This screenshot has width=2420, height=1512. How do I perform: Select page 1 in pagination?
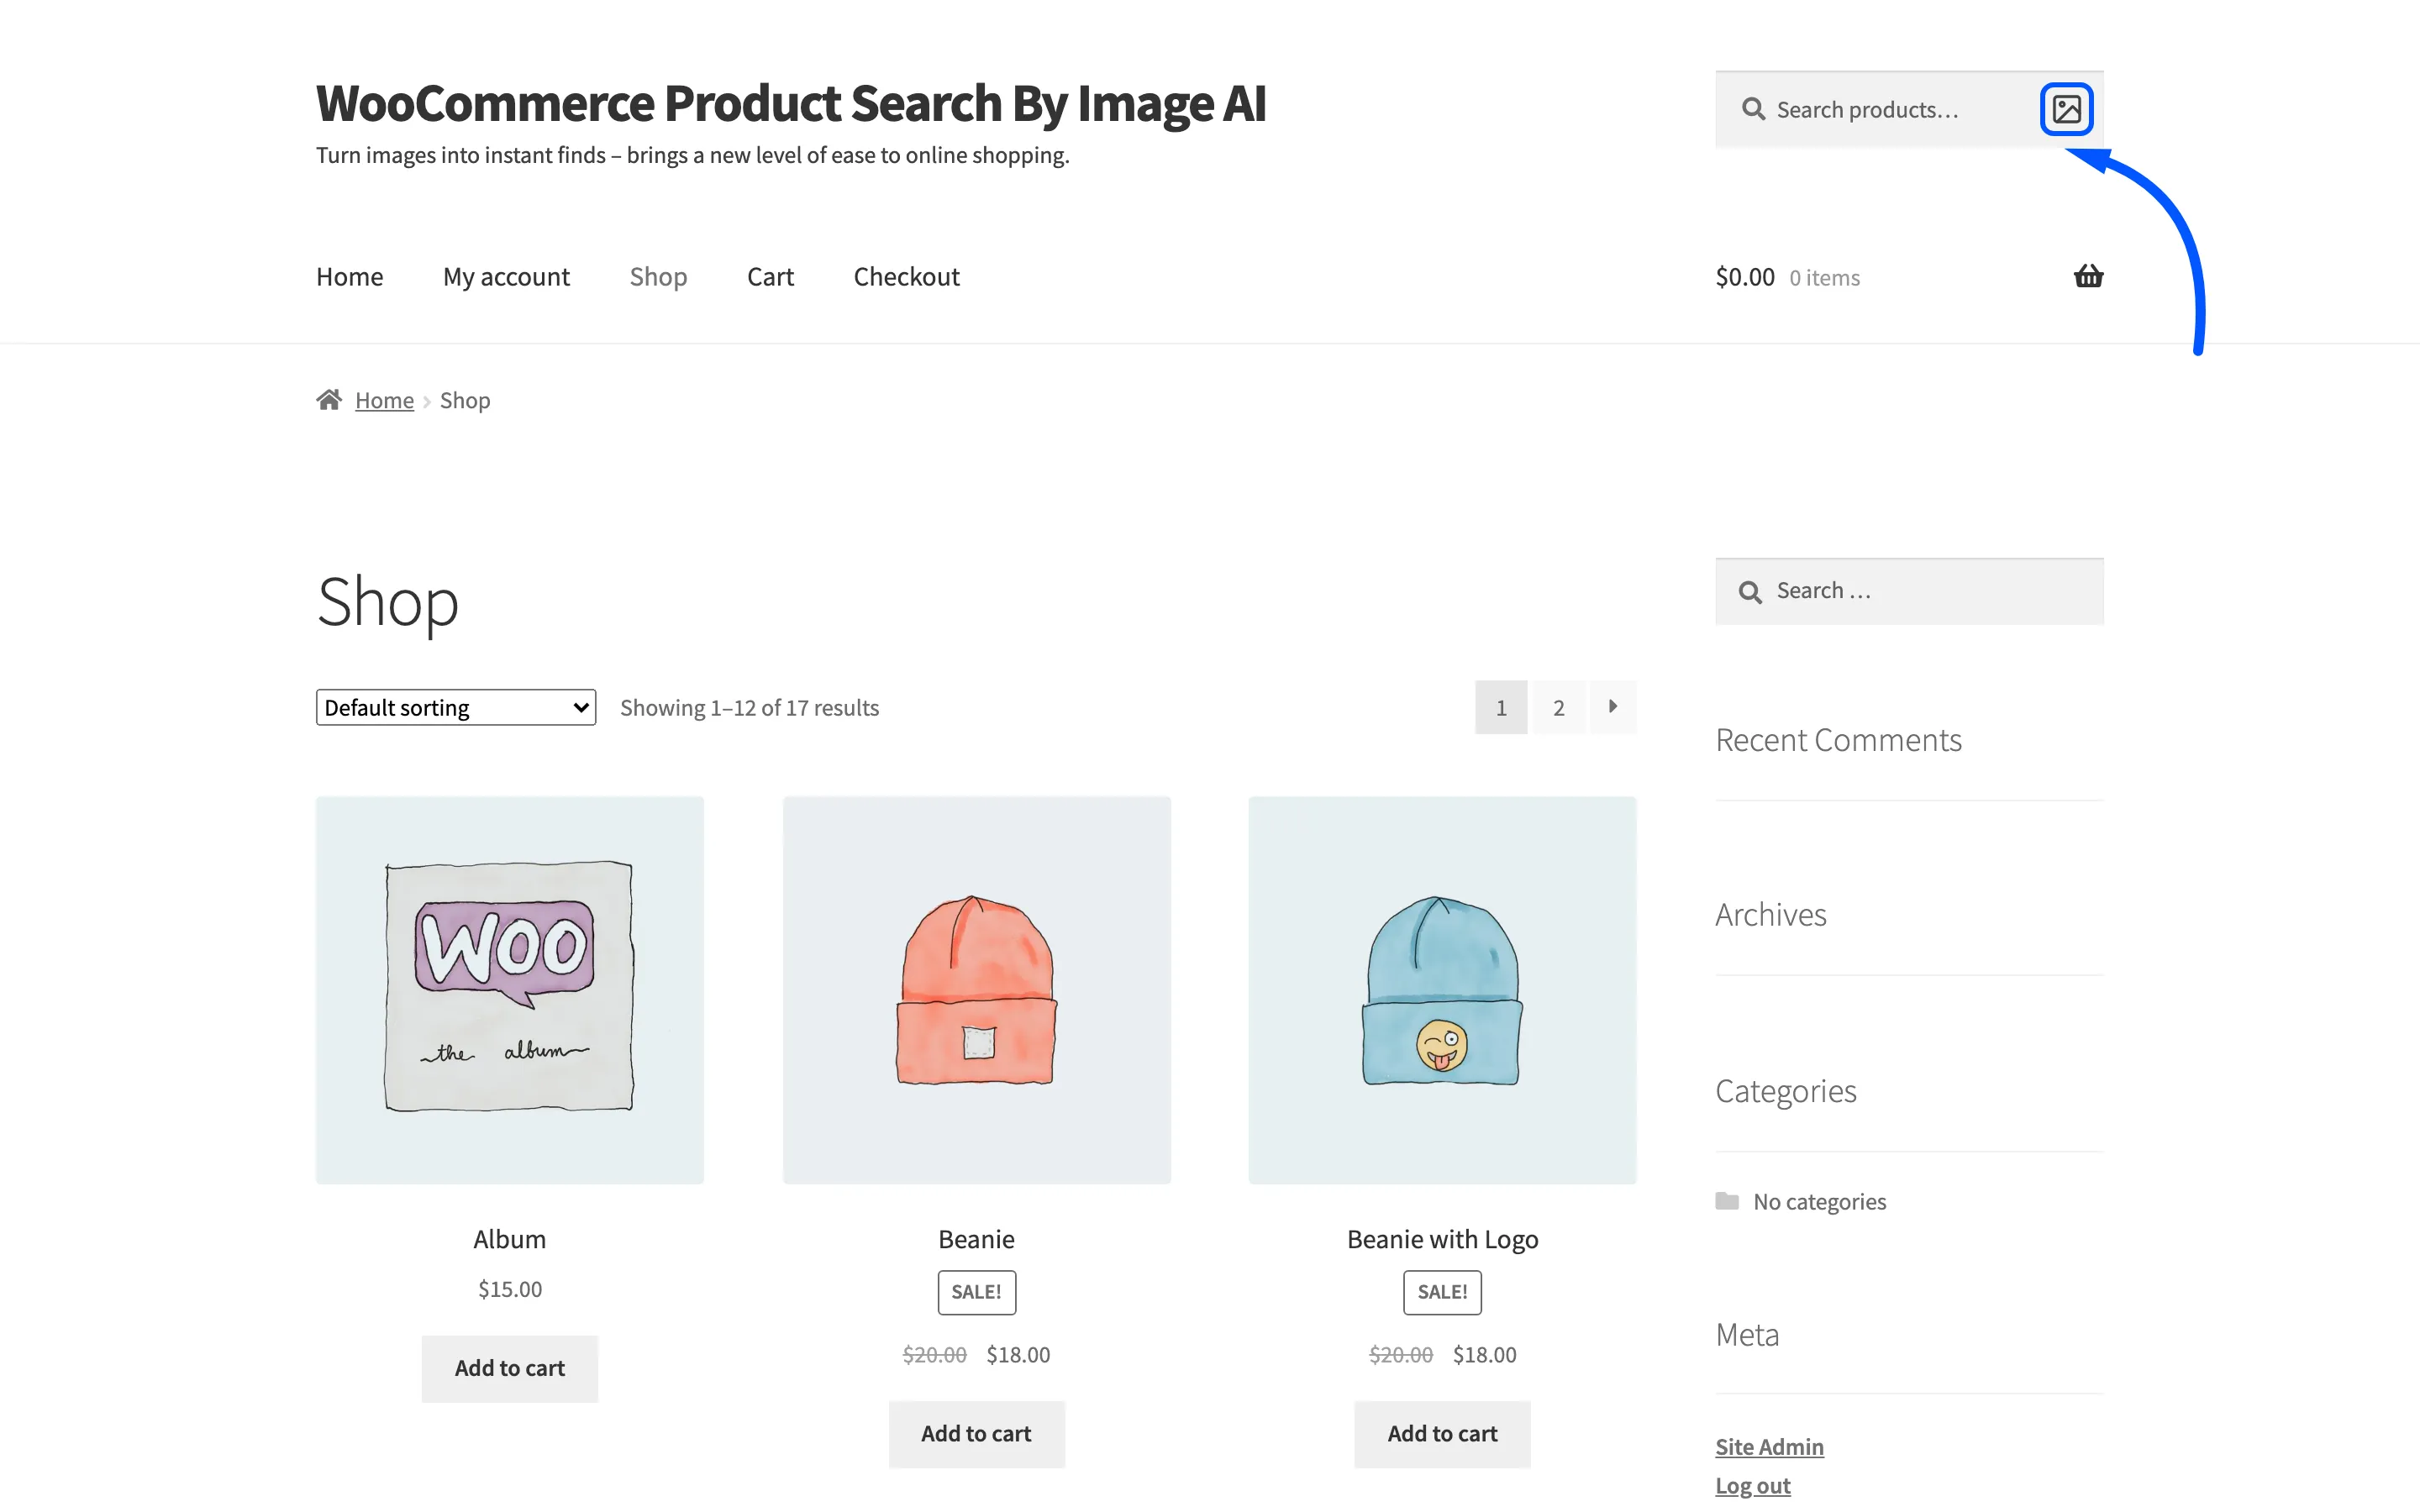tap(1500, 707)
